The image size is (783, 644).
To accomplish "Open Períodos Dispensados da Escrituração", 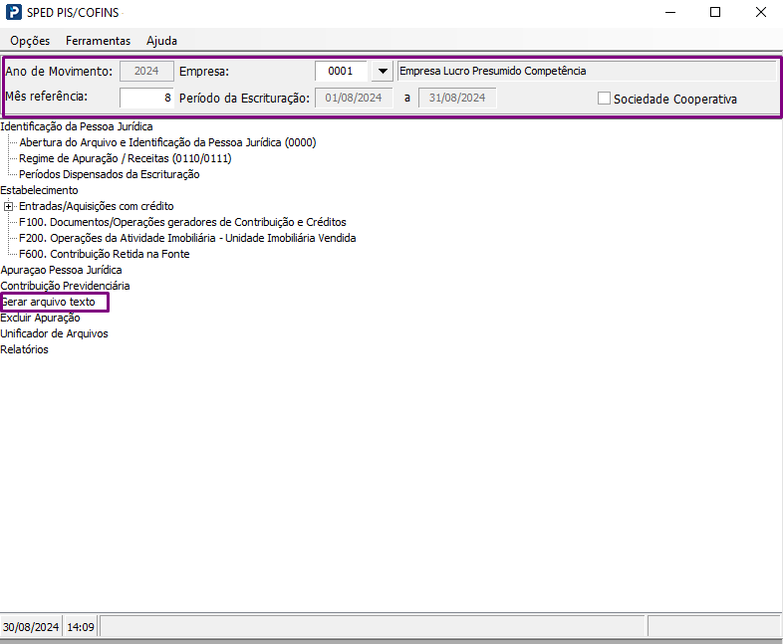I will 110,174.
